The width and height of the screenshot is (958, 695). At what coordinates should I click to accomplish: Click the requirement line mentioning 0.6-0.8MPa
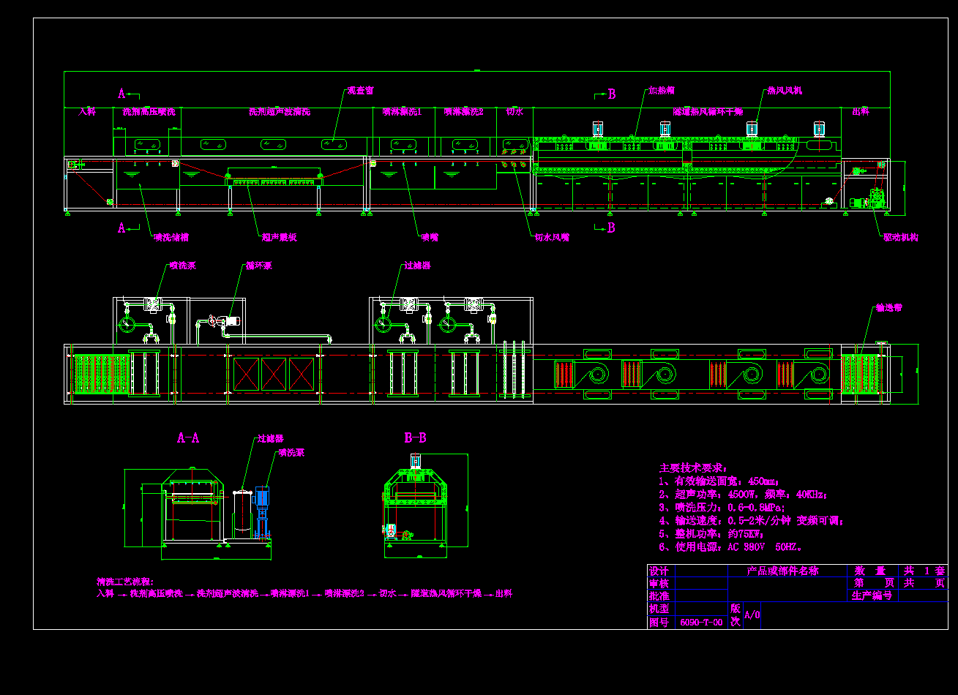click(722, 508)
